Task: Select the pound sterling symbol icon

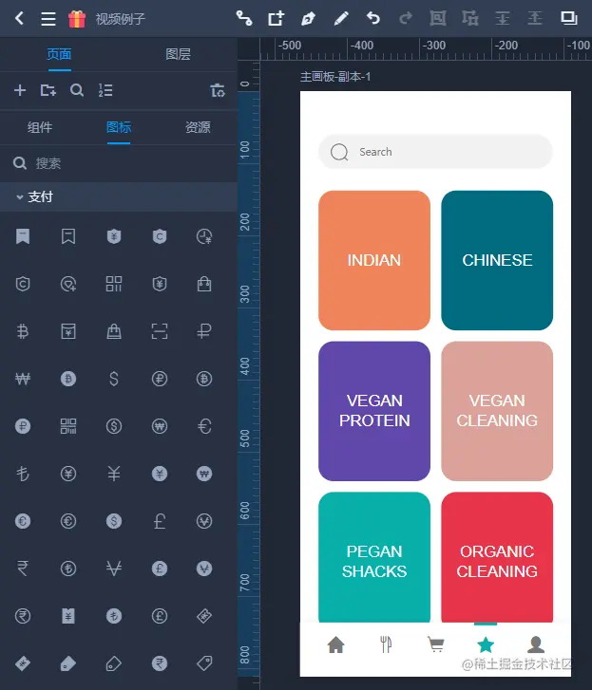Action: click(160, 521)
